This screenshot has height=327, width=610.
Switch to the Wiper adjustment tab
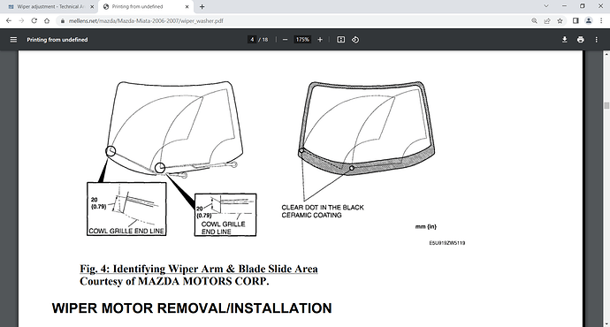[50, 6]
